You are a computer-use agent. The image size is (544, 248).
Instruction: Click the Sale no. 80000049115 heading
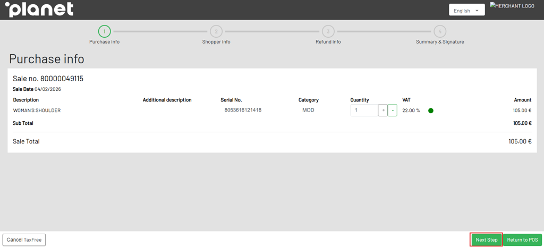coord(48,79)
